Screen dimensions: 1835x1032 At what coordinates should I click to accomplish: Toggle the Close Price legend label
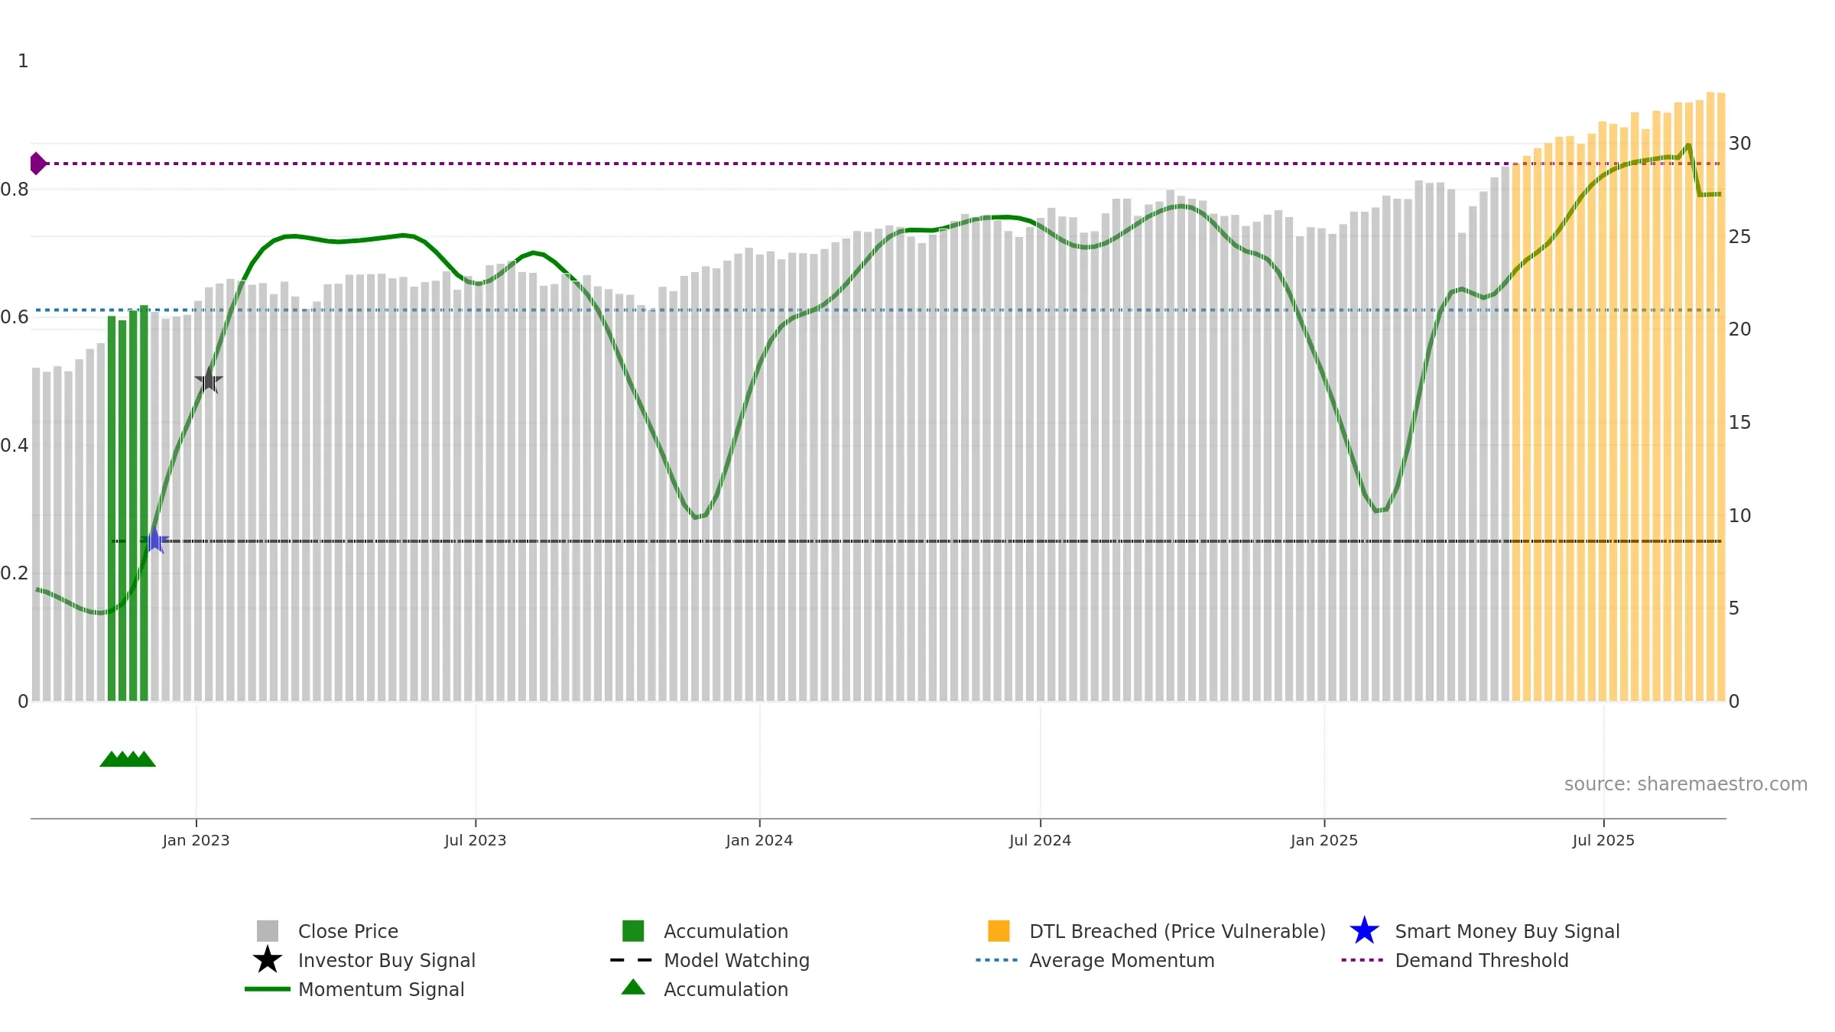[x=348, y=931]
